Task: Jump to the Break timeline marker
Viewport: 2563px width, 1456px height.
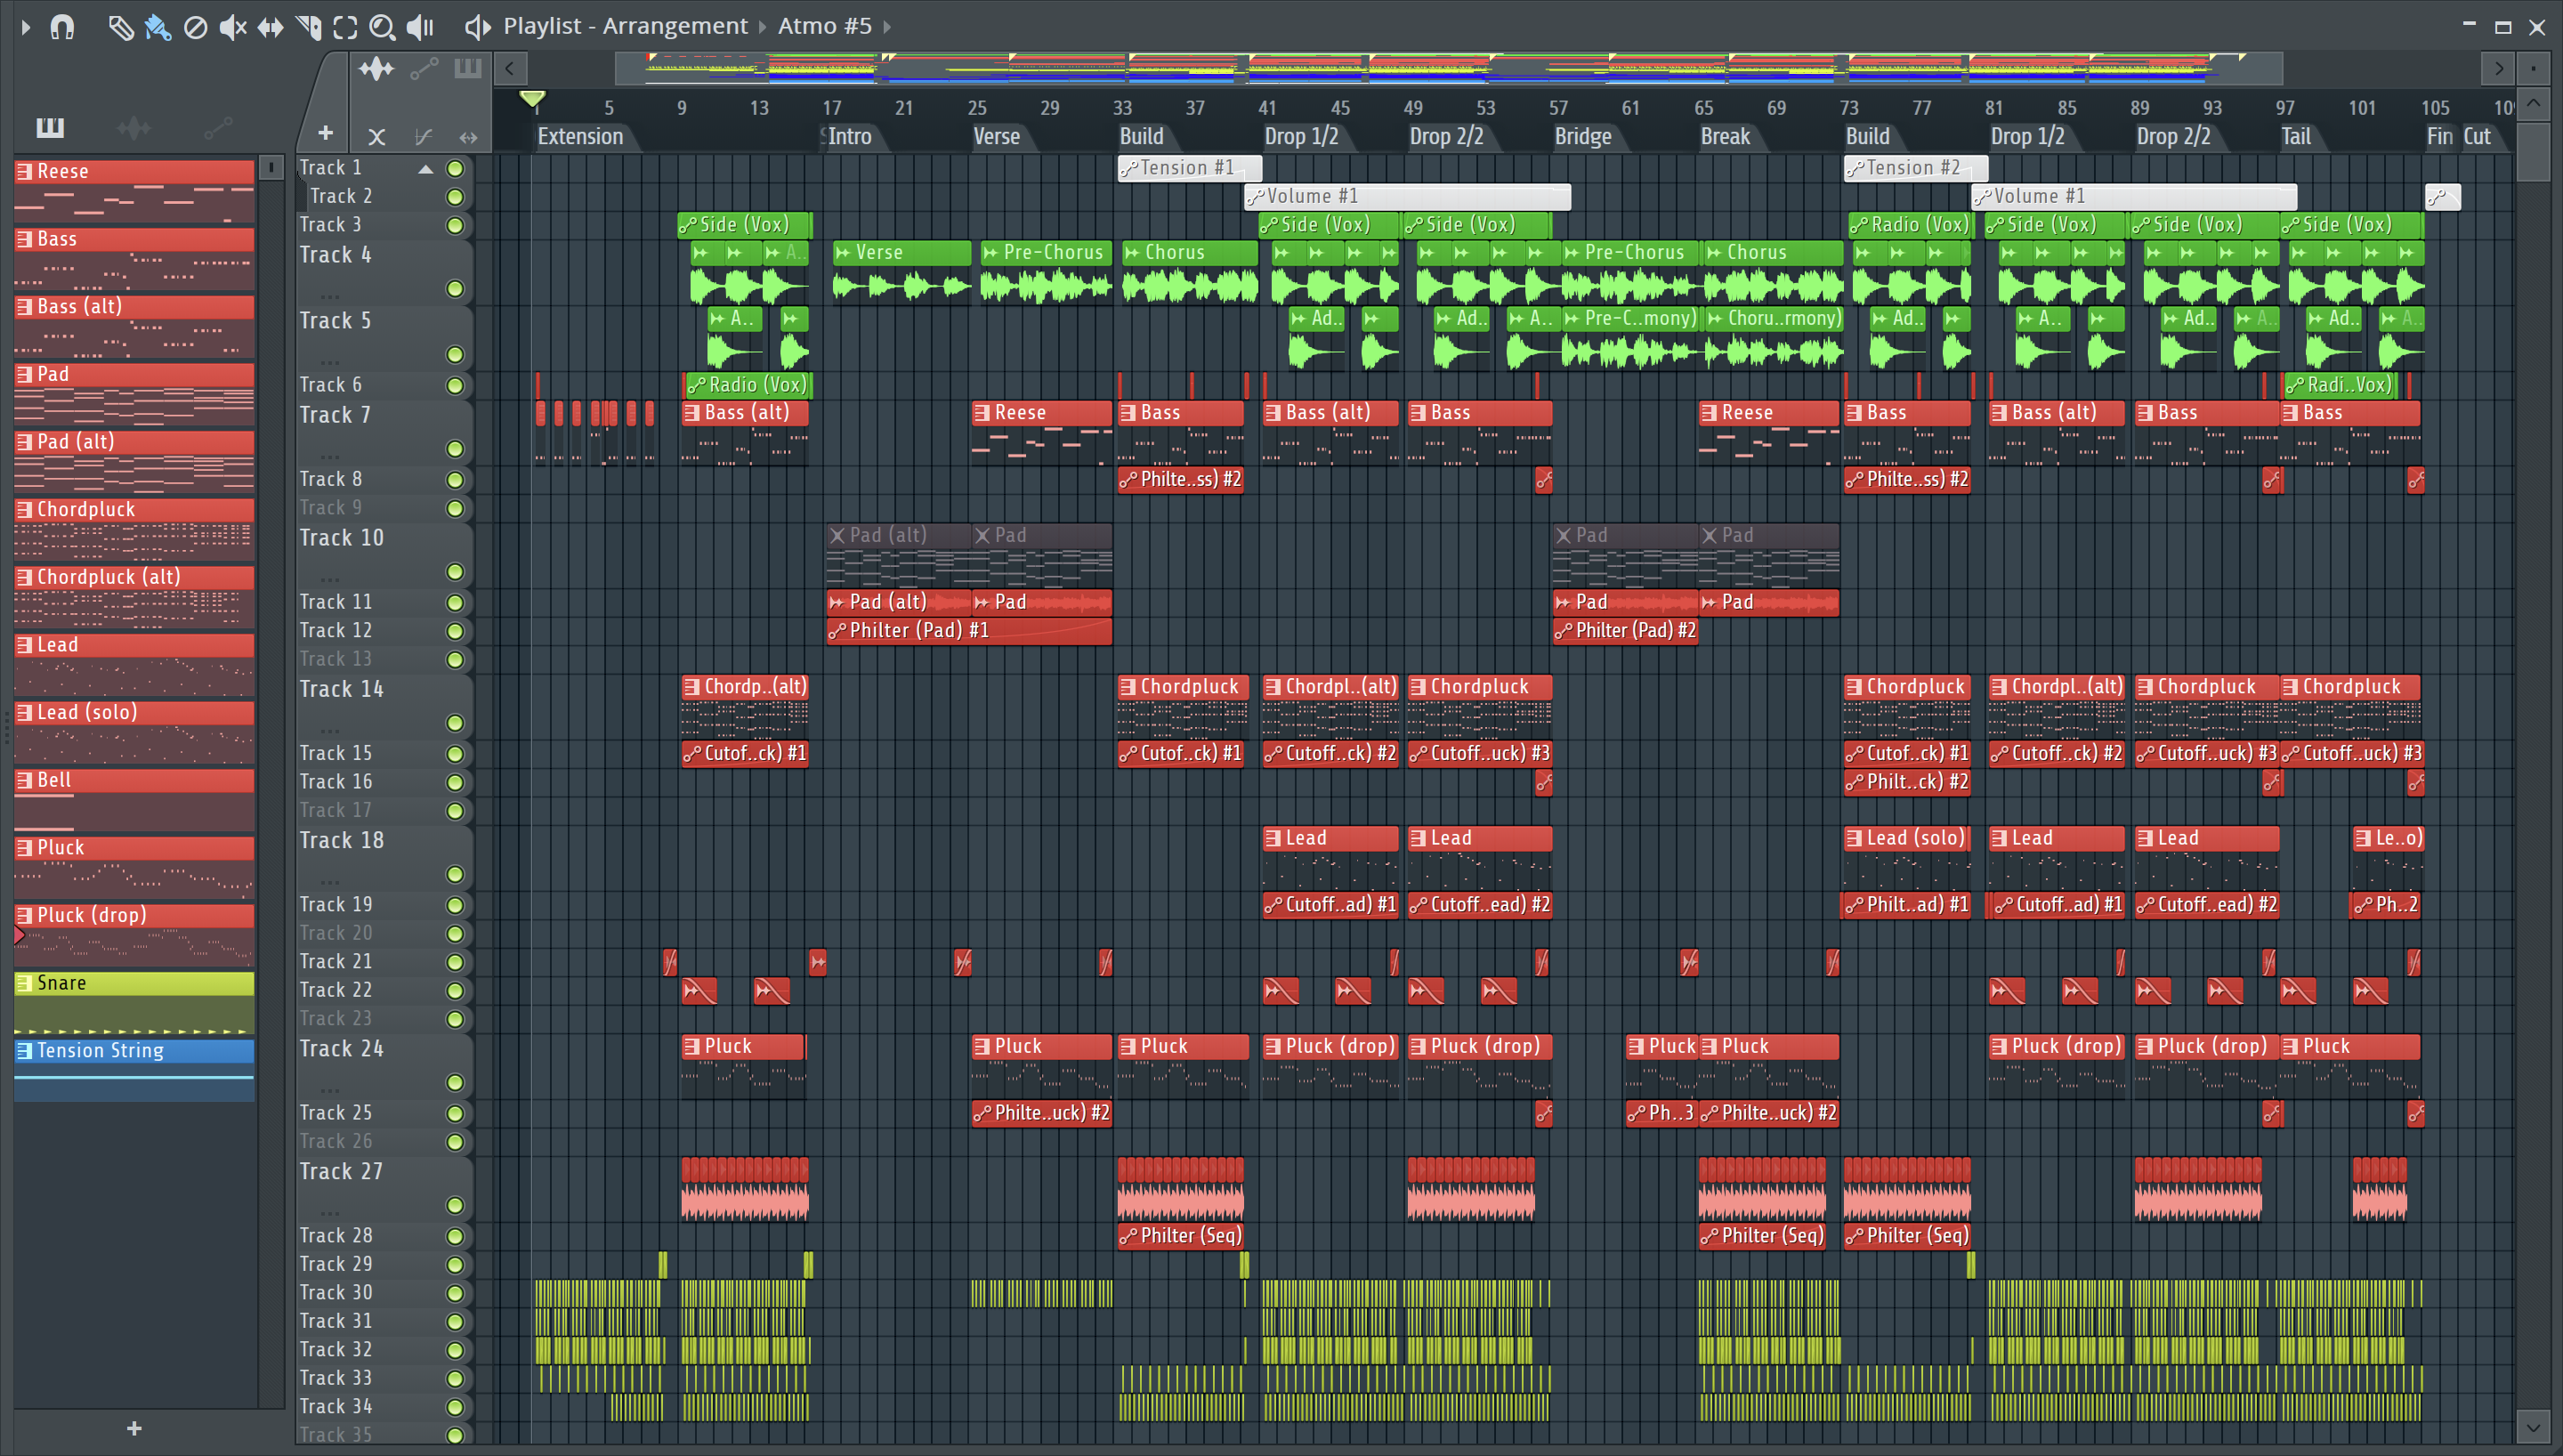Action: coord(1726,137)
